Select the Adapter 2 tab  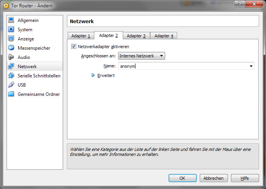tap(109, 35)
